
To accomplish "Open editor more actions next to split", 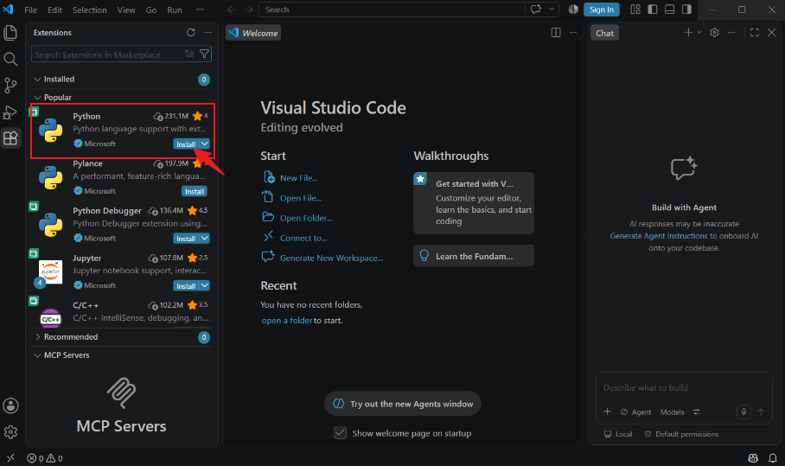I will (x=573, y=33).
